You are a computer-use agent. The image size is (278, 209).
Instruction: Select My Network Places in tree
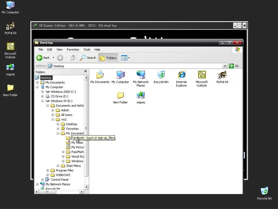pyautogui.click(x=58, y=184)
